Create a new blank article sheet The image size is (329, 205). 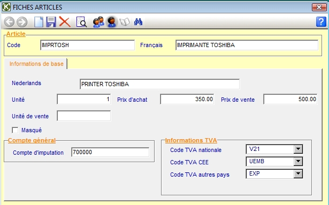(39, 22)
